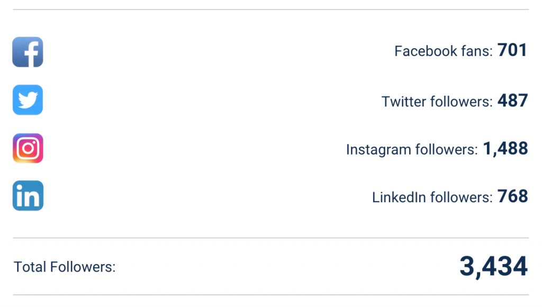Click the Facebook fans count 701

pos(512,50)
